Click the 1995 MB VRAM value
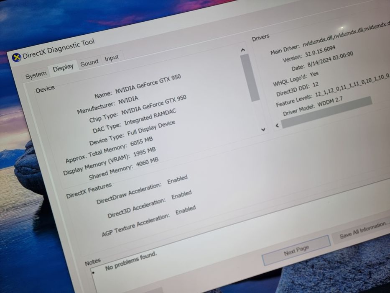Image resolution: width=390 pixels, height=293 pixels. [x=145, y=152]
